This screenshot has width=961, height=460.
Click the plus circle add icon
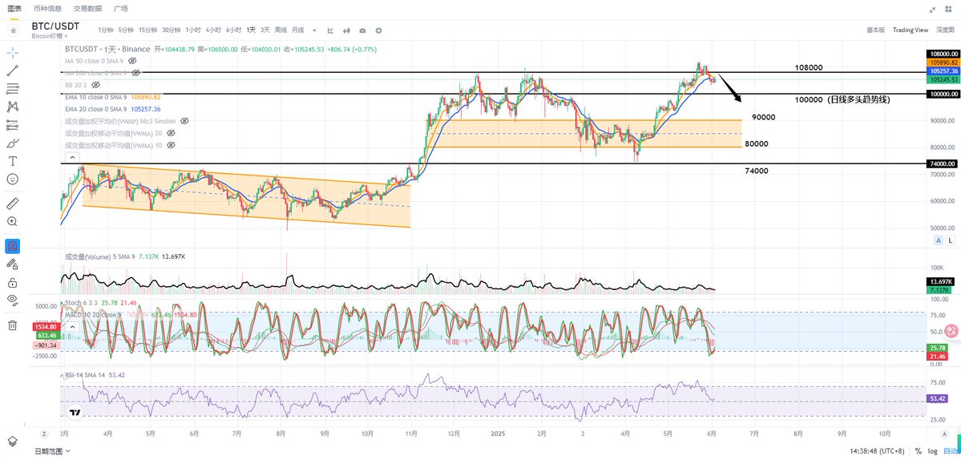point(379,30)
